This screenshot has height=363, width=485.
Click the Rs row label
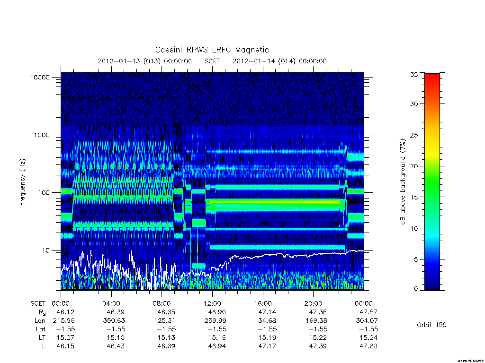(41, 312)
